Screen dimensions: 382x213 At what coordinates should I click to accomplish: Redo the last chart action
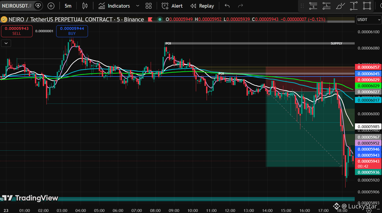tap(240, 6)
